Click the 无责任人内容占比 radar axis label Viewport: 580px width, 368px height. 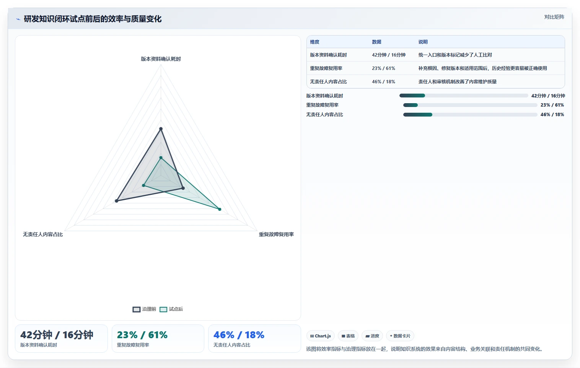43,234
